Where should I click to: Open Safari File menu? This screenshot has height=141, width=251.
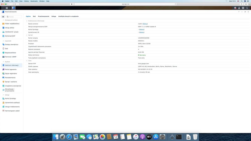(12, 1)
